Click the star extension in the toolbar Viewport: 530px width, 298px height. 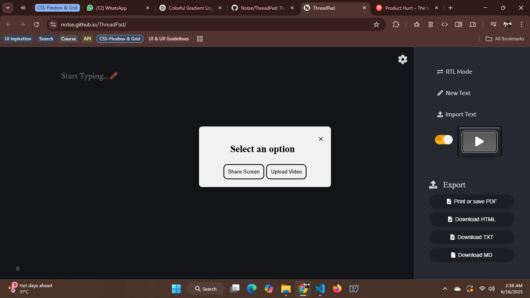coord(417,24)
